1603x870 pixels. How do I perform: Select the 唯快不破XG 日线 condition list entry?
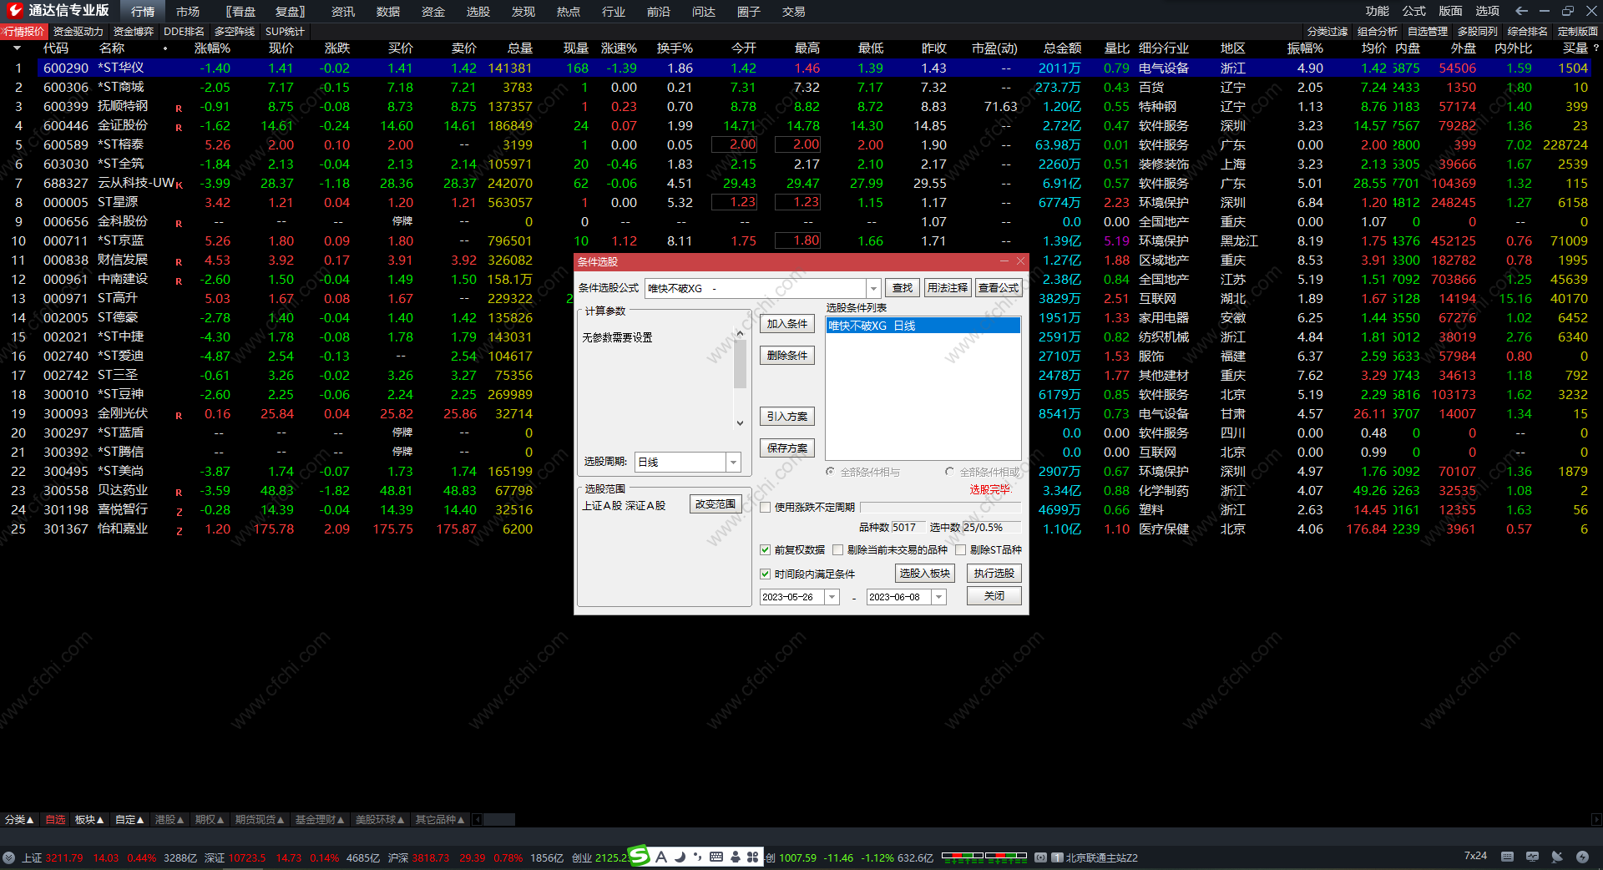(922, 326)
